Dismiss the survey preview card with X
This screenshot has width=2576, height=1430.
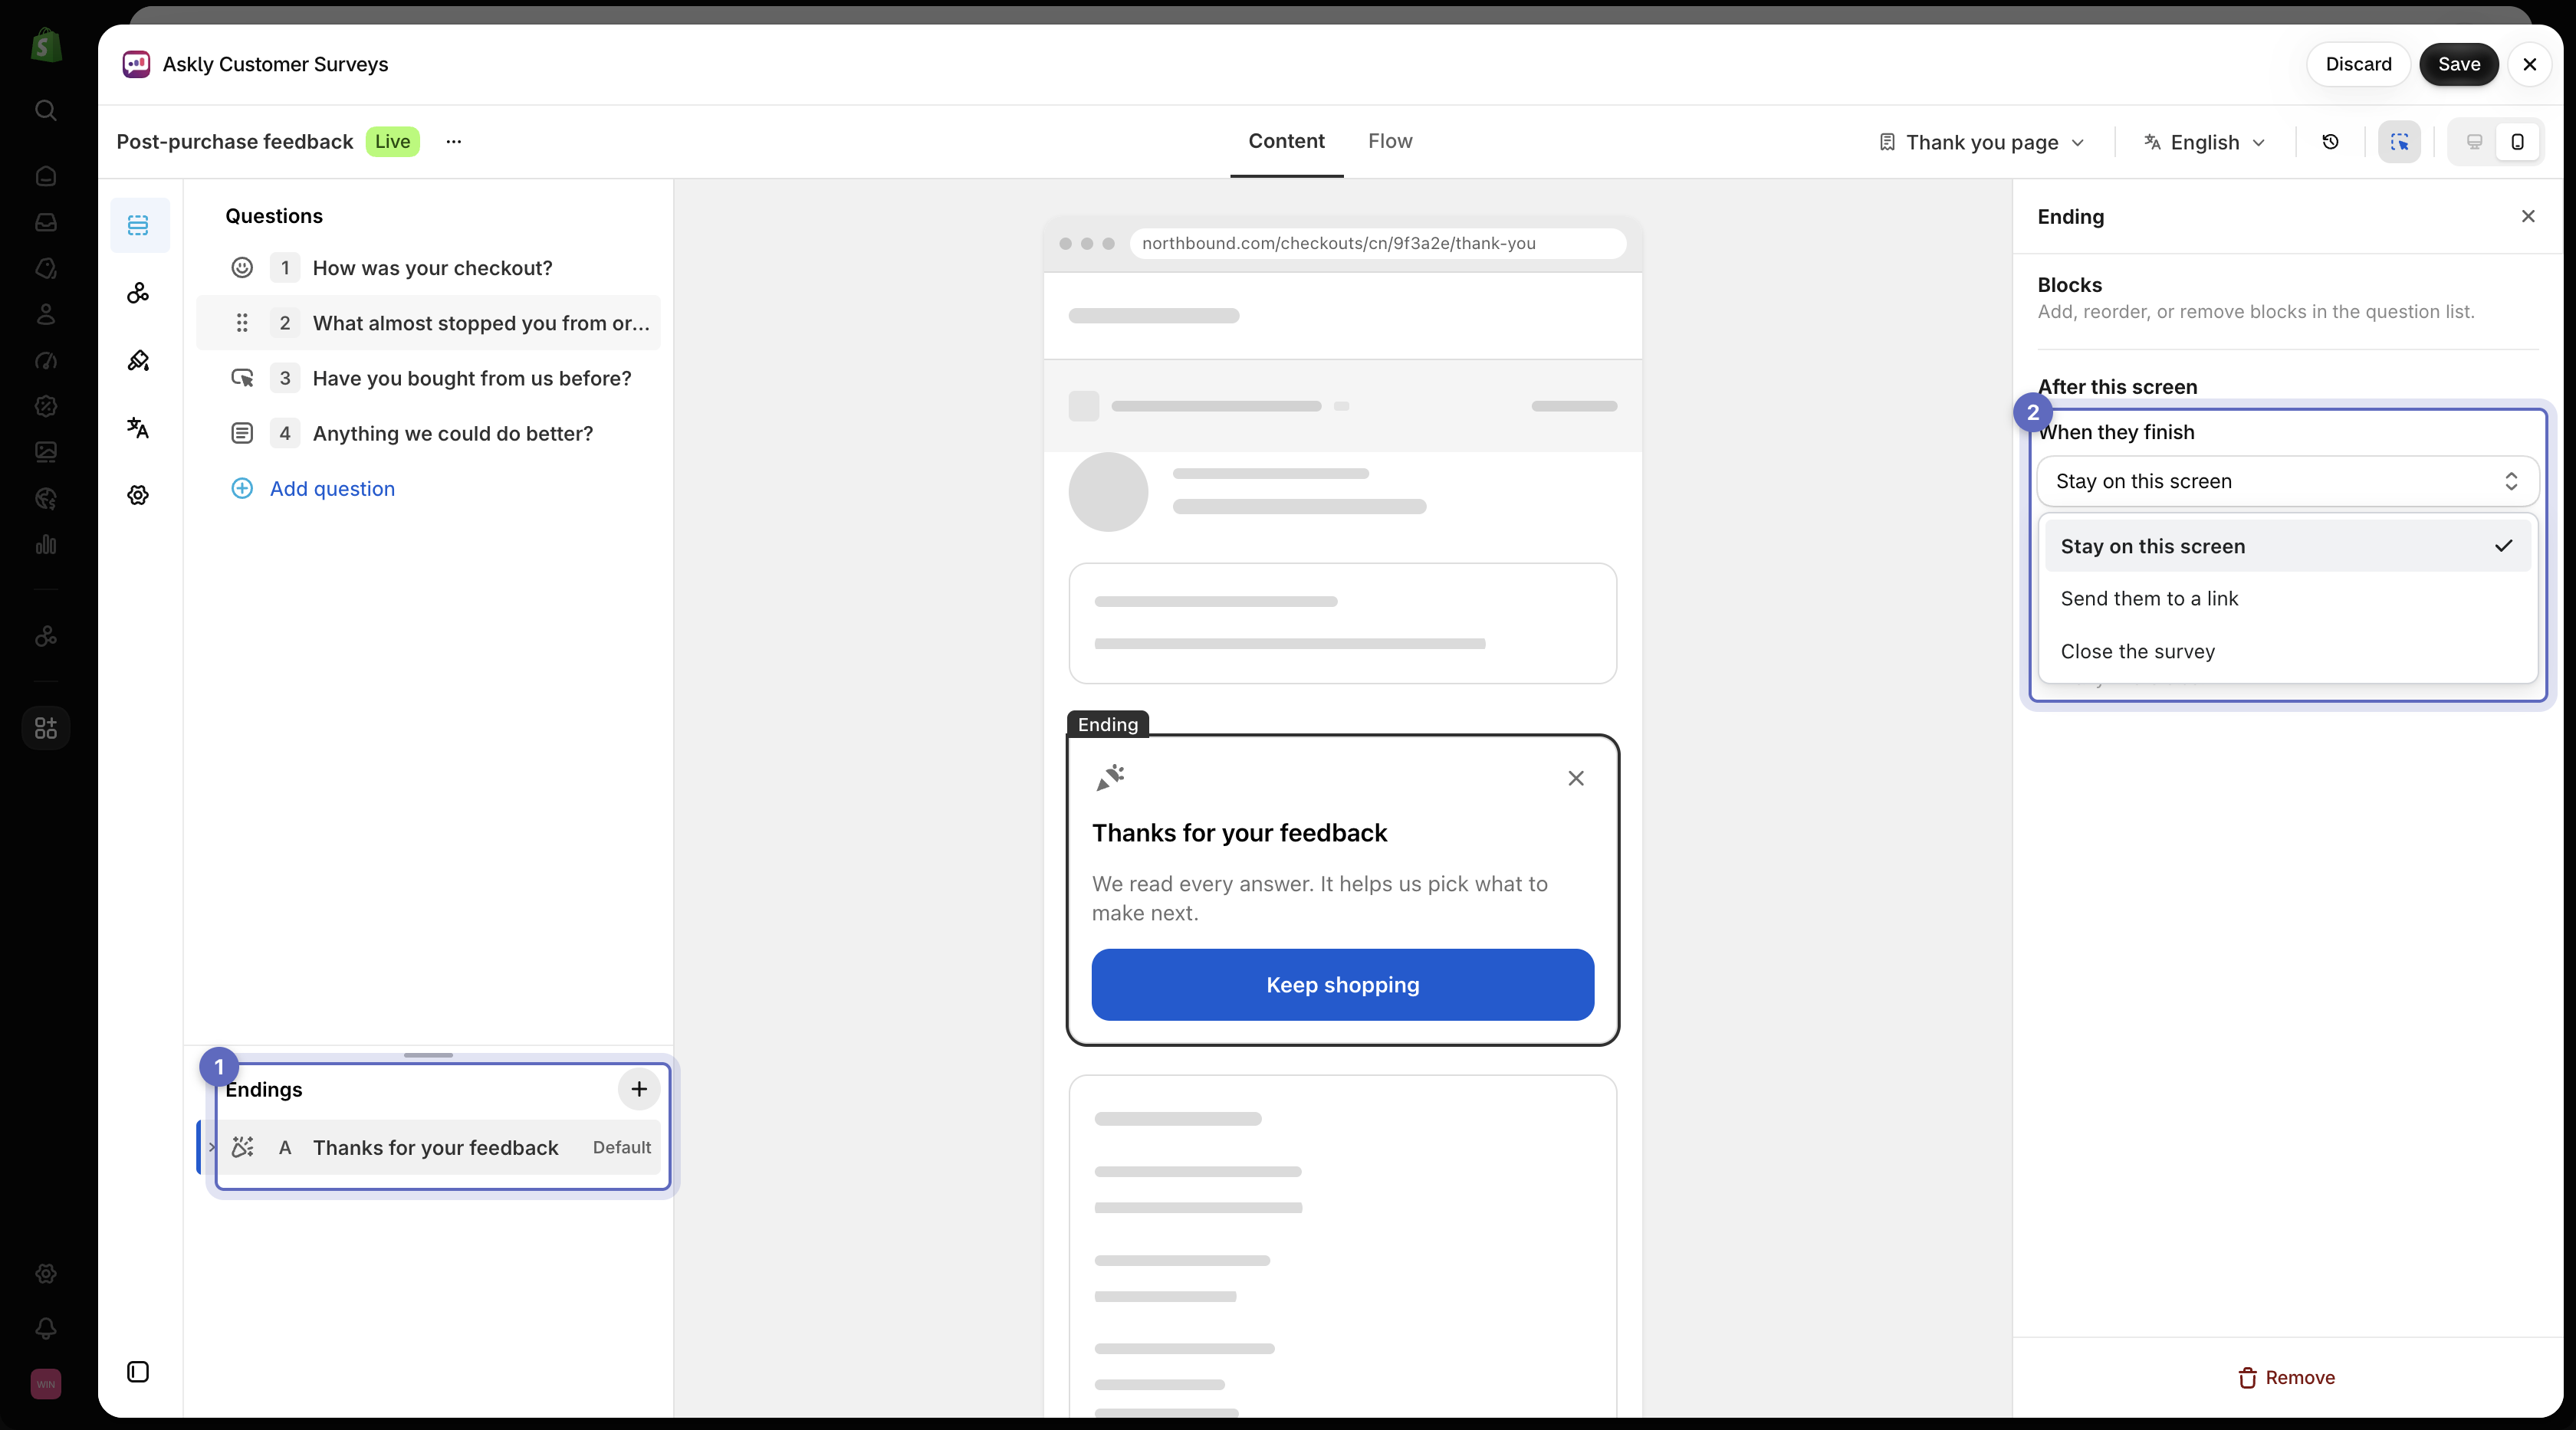coord(1576,777)
